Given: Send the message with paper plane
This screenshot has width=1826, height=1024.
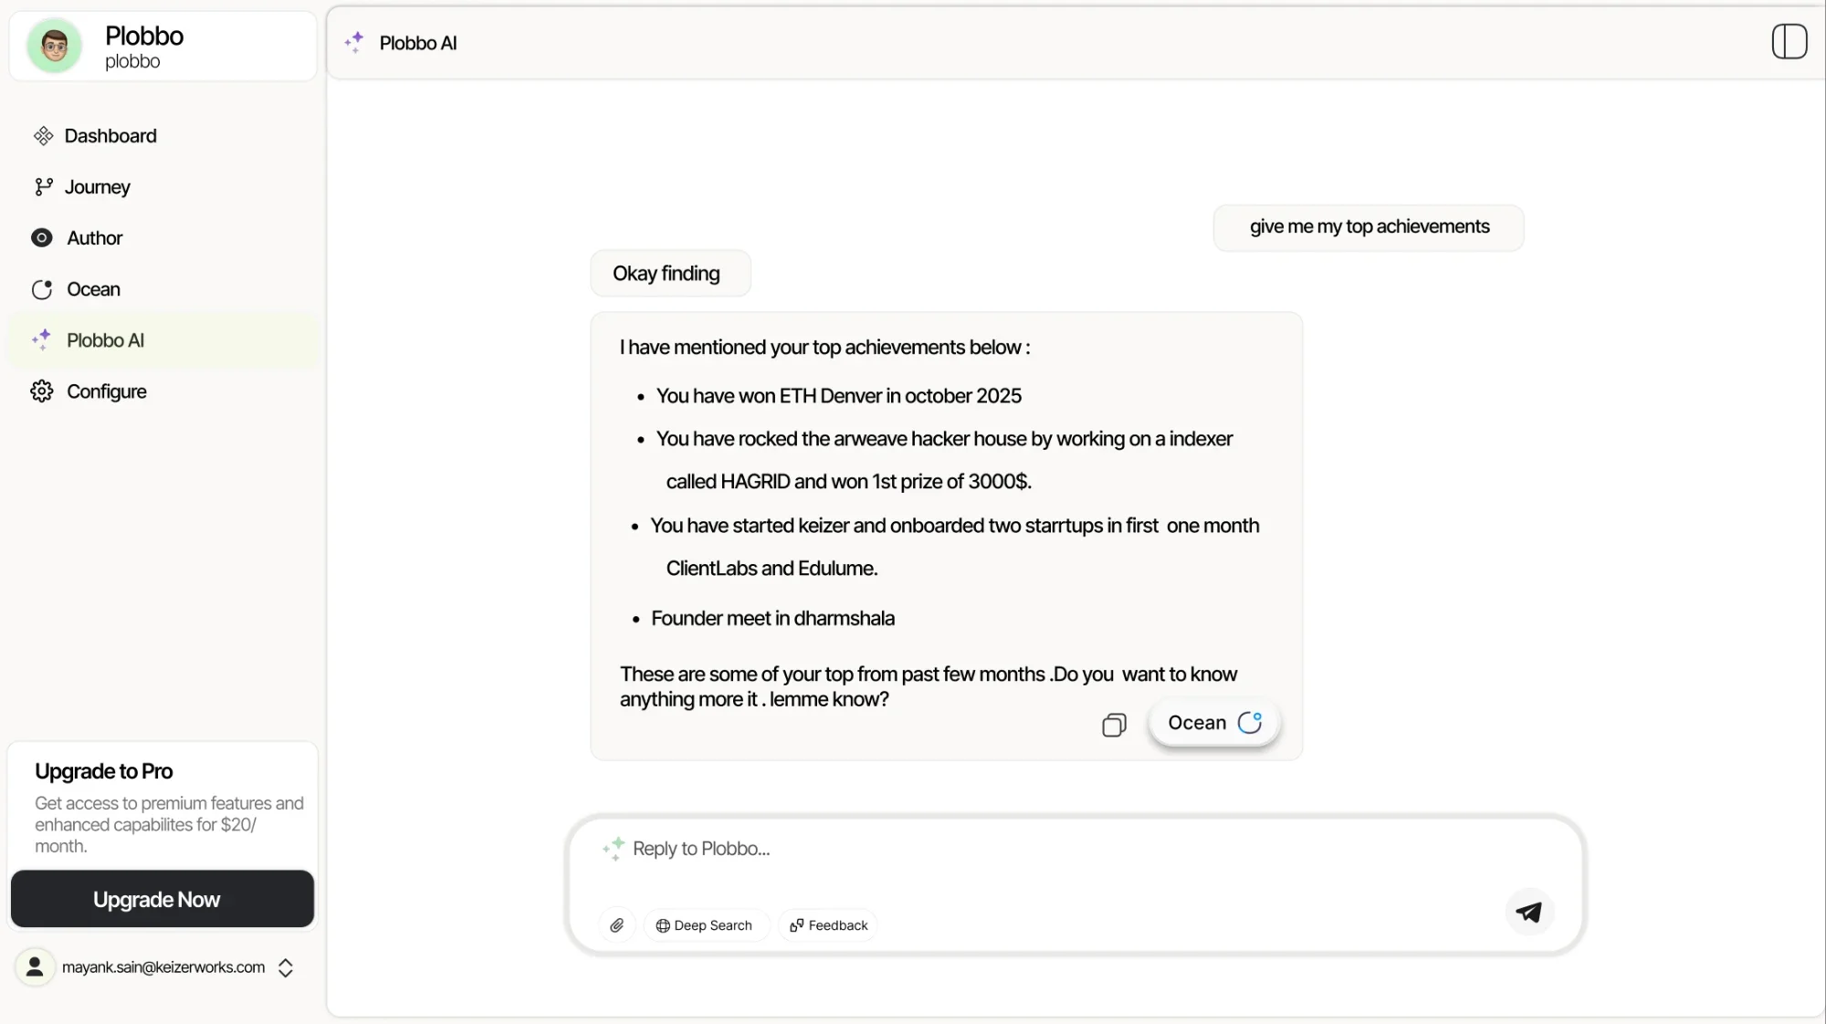Looking at the screenshot, I should pos(1529,912).
